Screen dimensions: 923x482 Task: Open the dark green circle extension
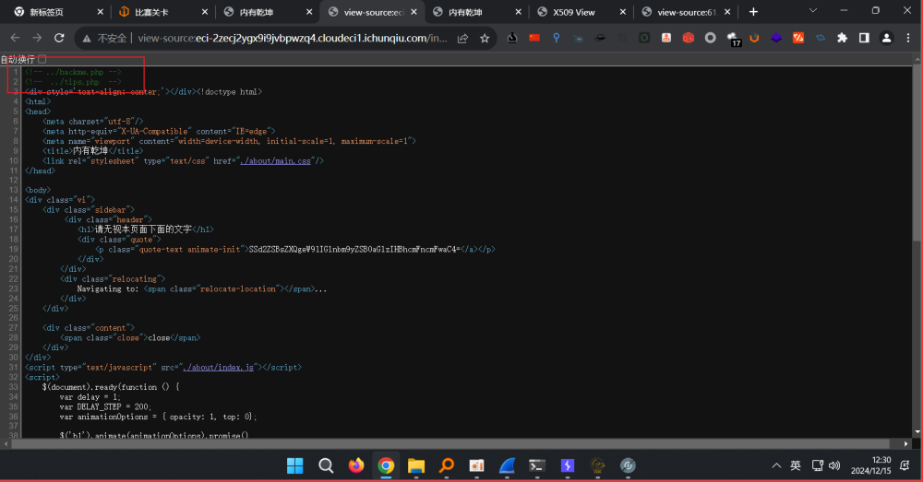(x=644, y=38)
